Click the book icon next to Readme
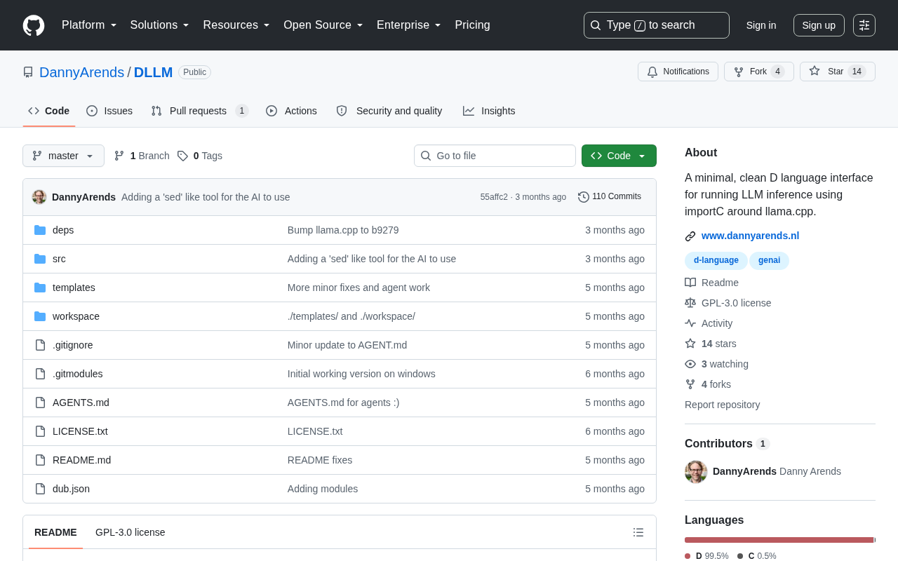This screenshot has width=898, height=561. [x=690, y=283]
